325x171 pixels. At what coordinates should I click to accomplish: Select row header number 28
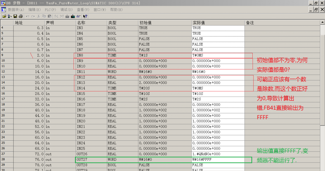(7, 160)
